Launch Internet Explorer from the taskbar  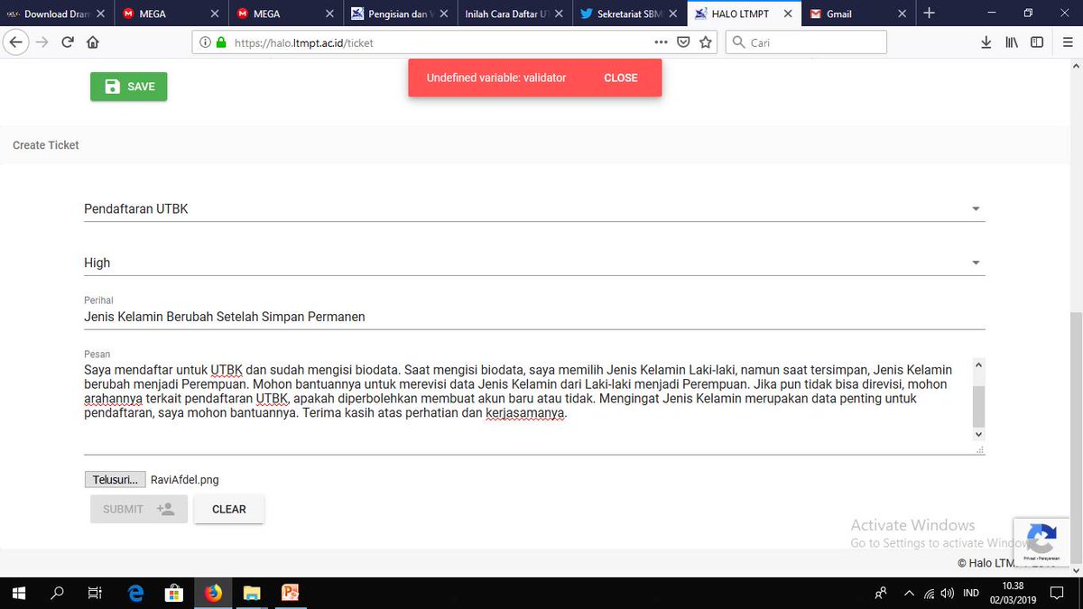pyautogui.click(x=135, y=593)
